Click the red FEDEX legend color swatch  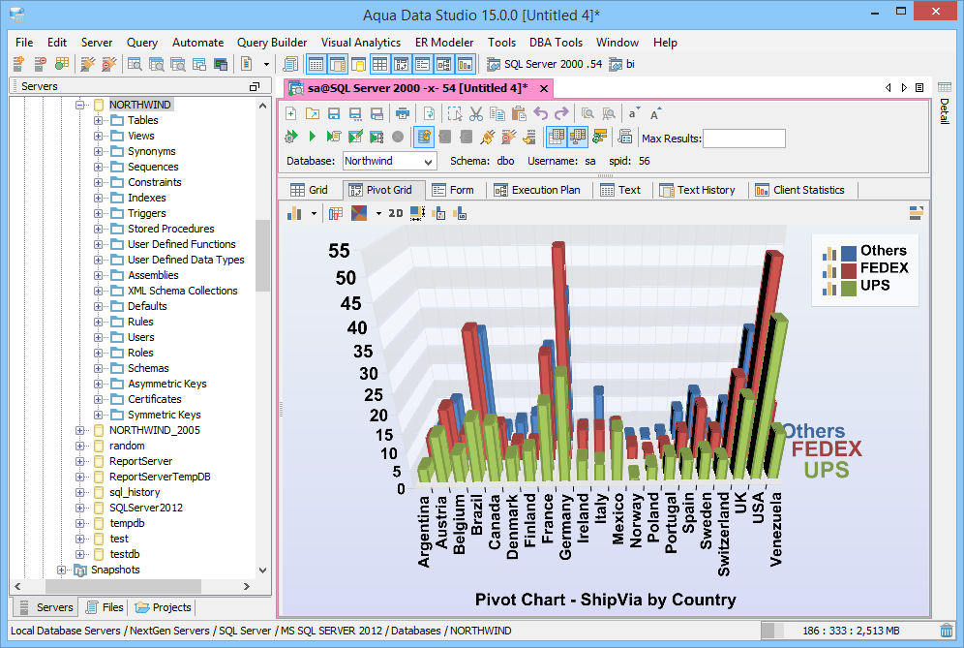849,270
